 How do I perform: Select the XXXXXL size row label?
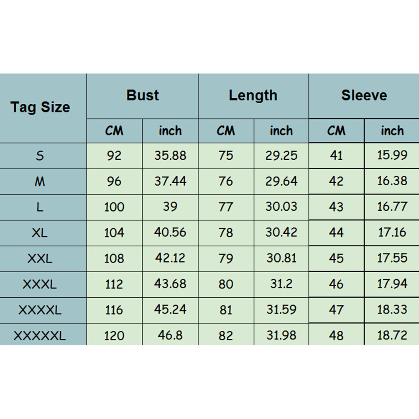40,335
